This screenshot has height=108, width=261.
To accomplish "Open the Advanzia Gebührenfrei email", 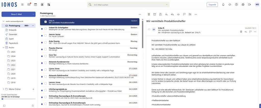I will [x=90, y=76].
